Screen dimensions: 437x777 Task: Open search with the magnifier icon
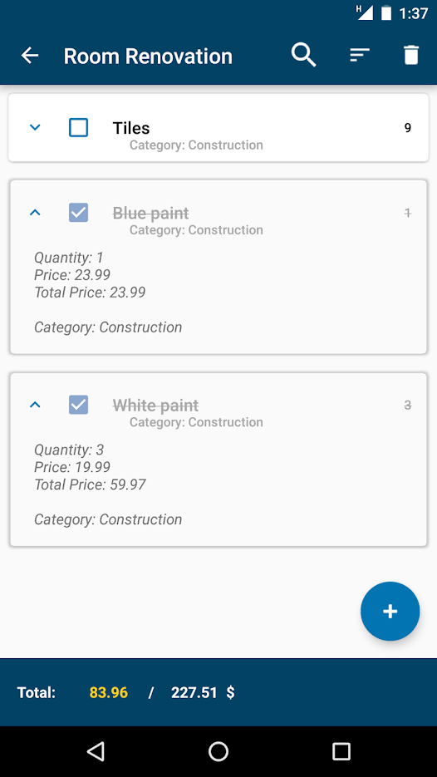(304, 55)
